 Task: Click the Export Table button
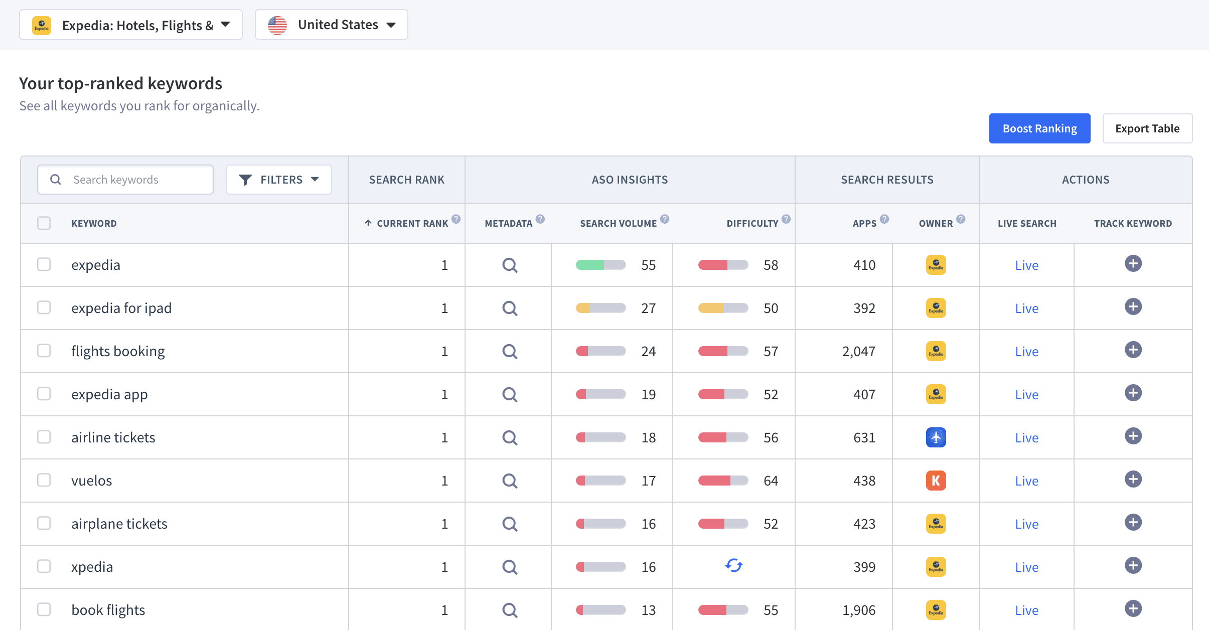click(x=1147, y=128)
